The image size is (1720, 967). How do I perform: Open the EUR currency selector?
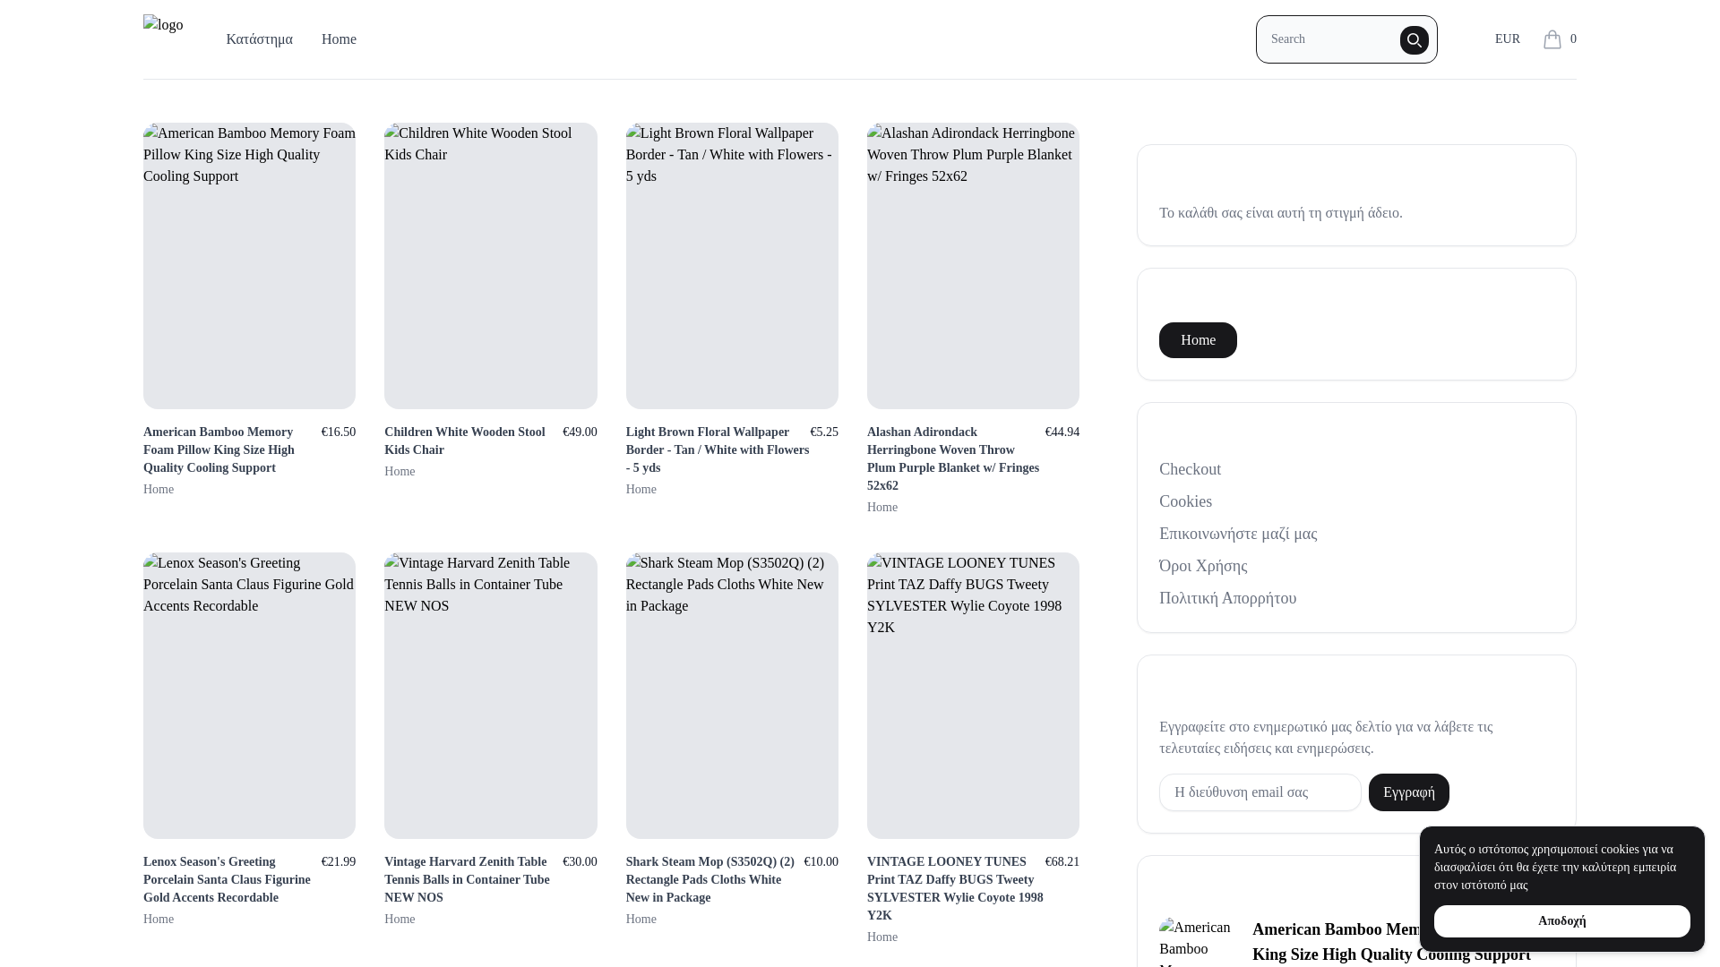tap(1507, 39)
